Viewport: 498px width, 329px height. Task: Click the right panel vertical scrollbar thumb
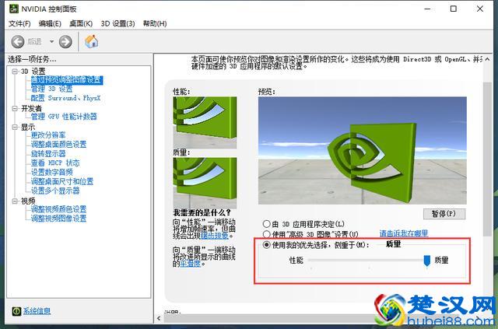coord(487,159)
